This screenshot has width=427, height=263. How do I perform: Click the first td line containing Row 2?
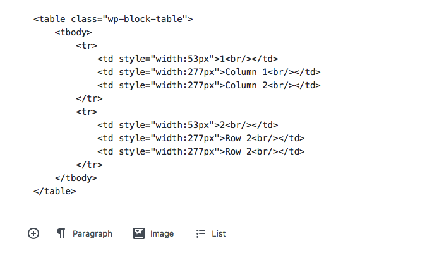tap(201, 138)
